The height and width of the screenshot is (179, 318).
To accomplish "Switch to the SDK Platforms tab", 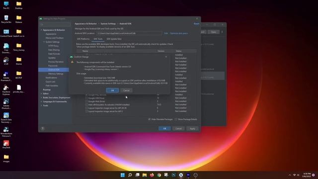I will tap(83, 39).
